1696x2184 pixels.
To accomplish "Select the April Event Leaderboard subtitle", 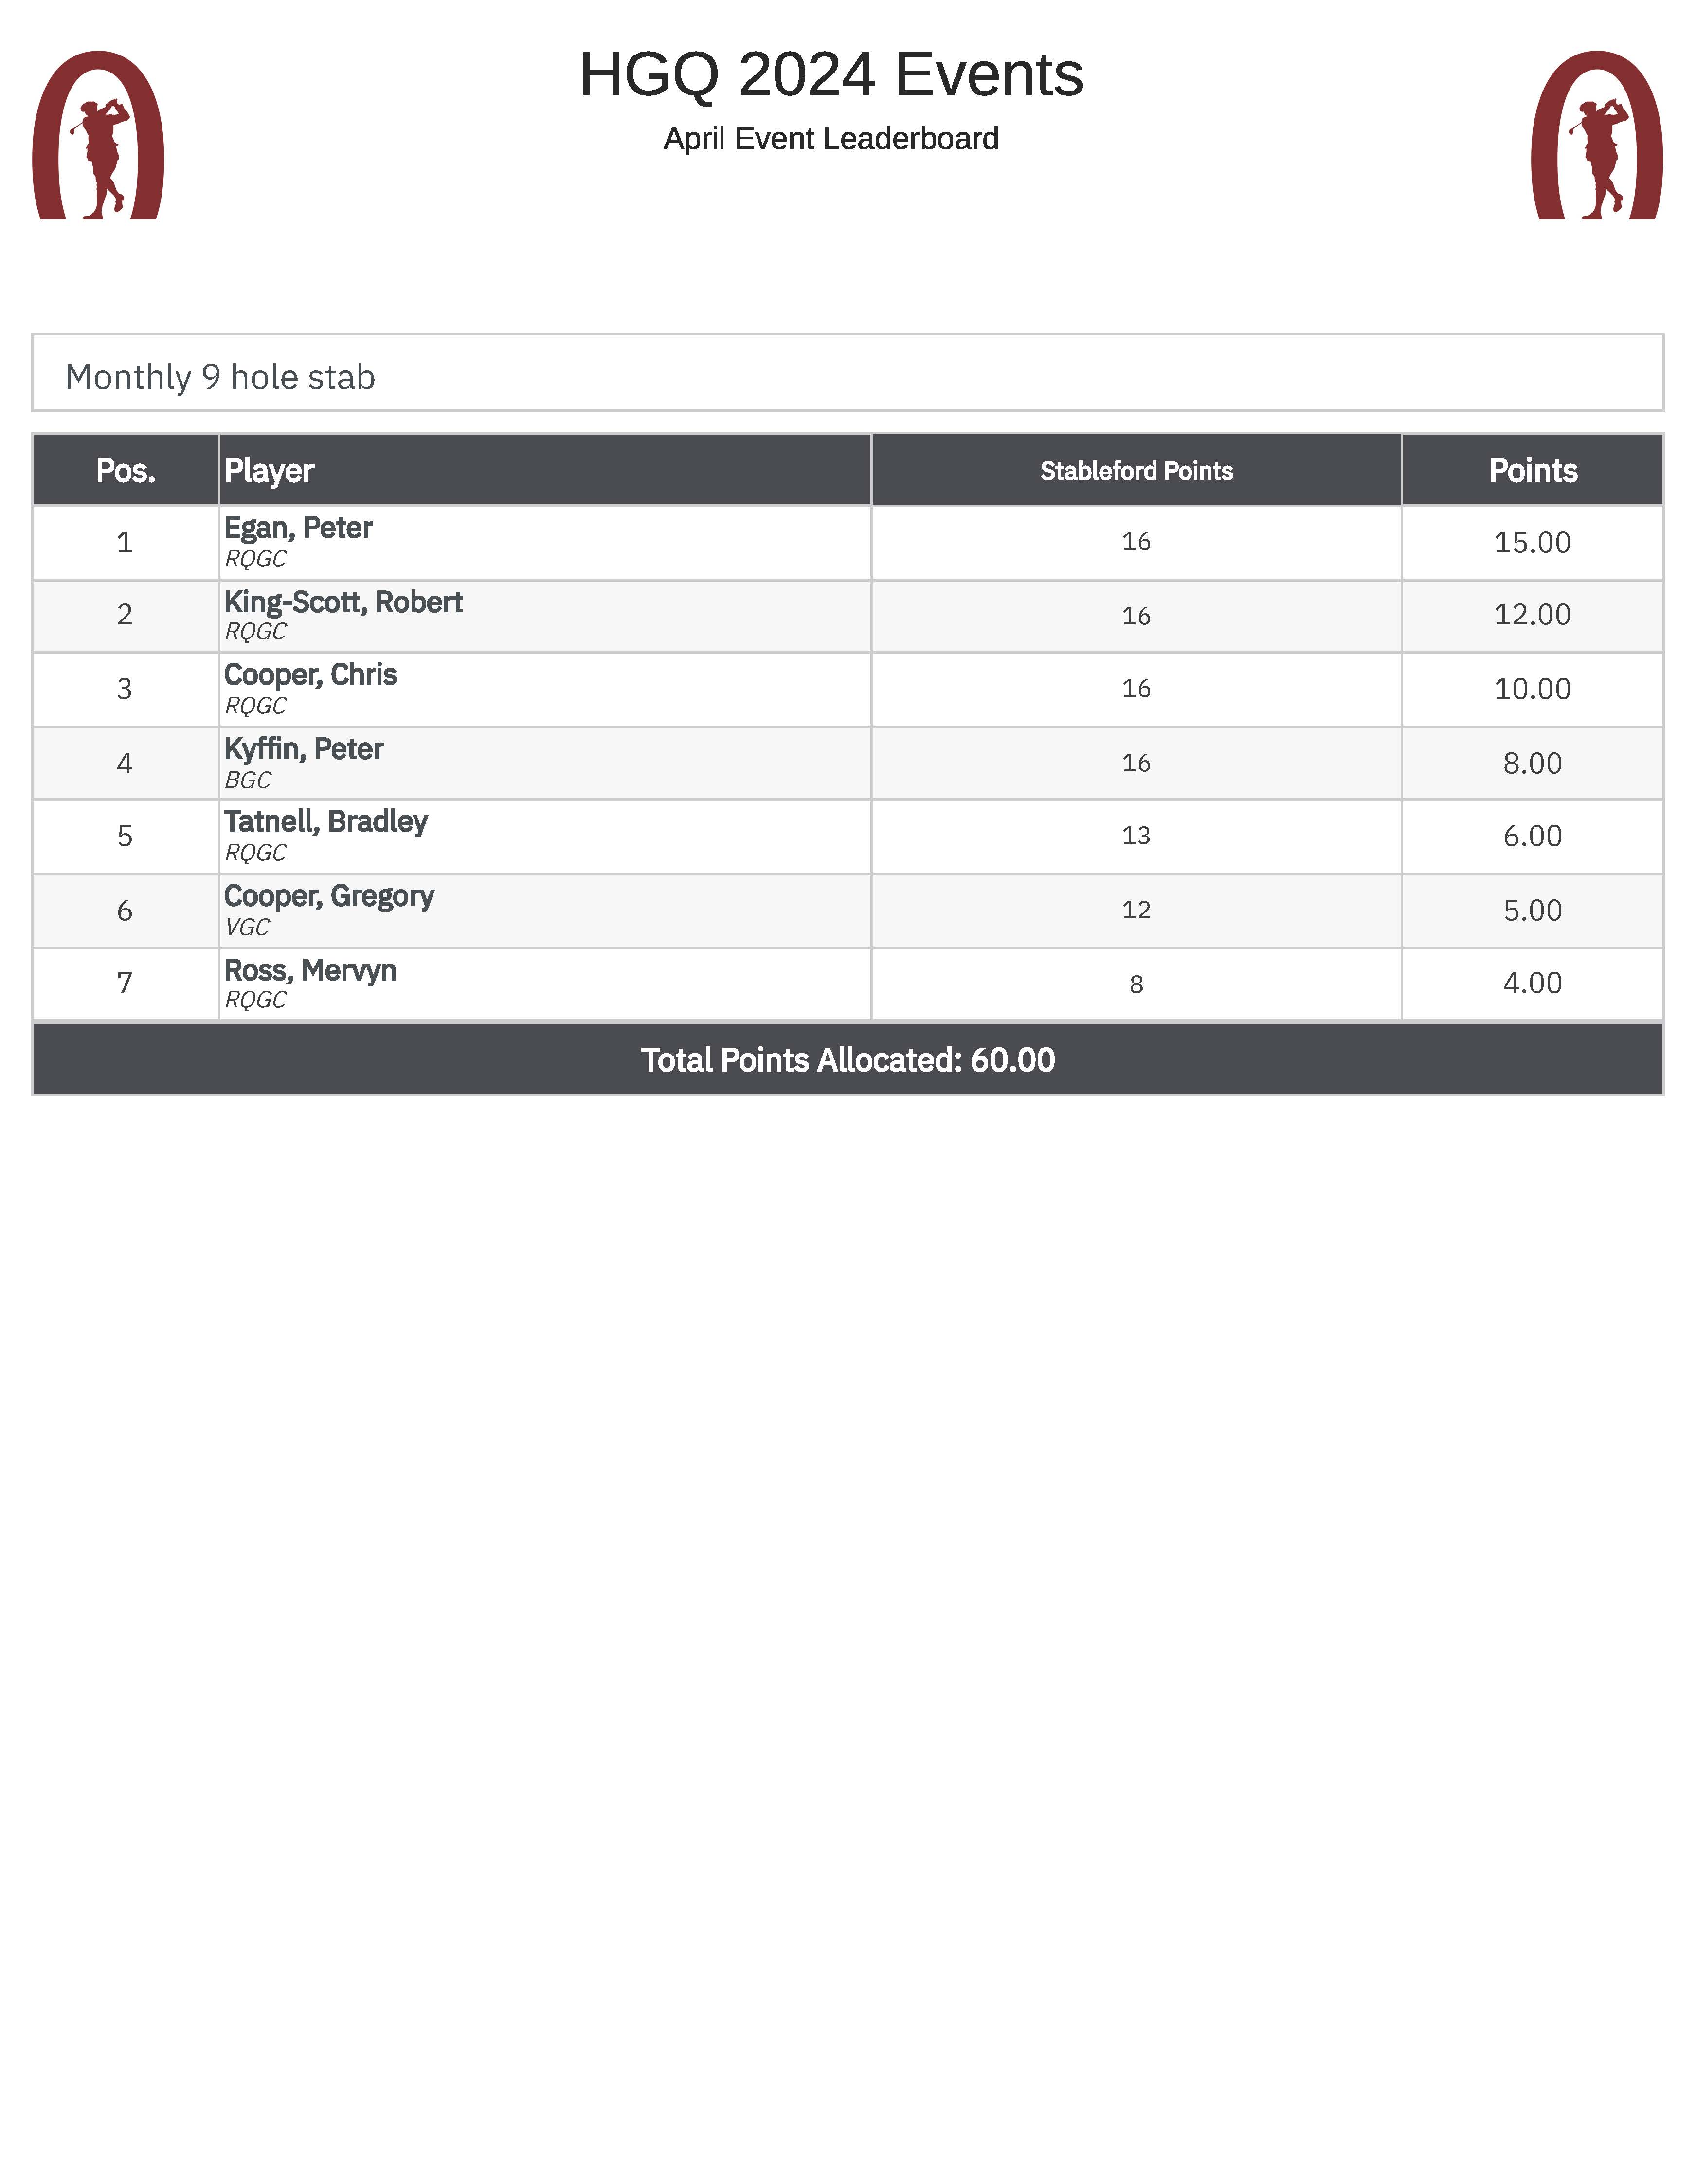I will [830, 139].
